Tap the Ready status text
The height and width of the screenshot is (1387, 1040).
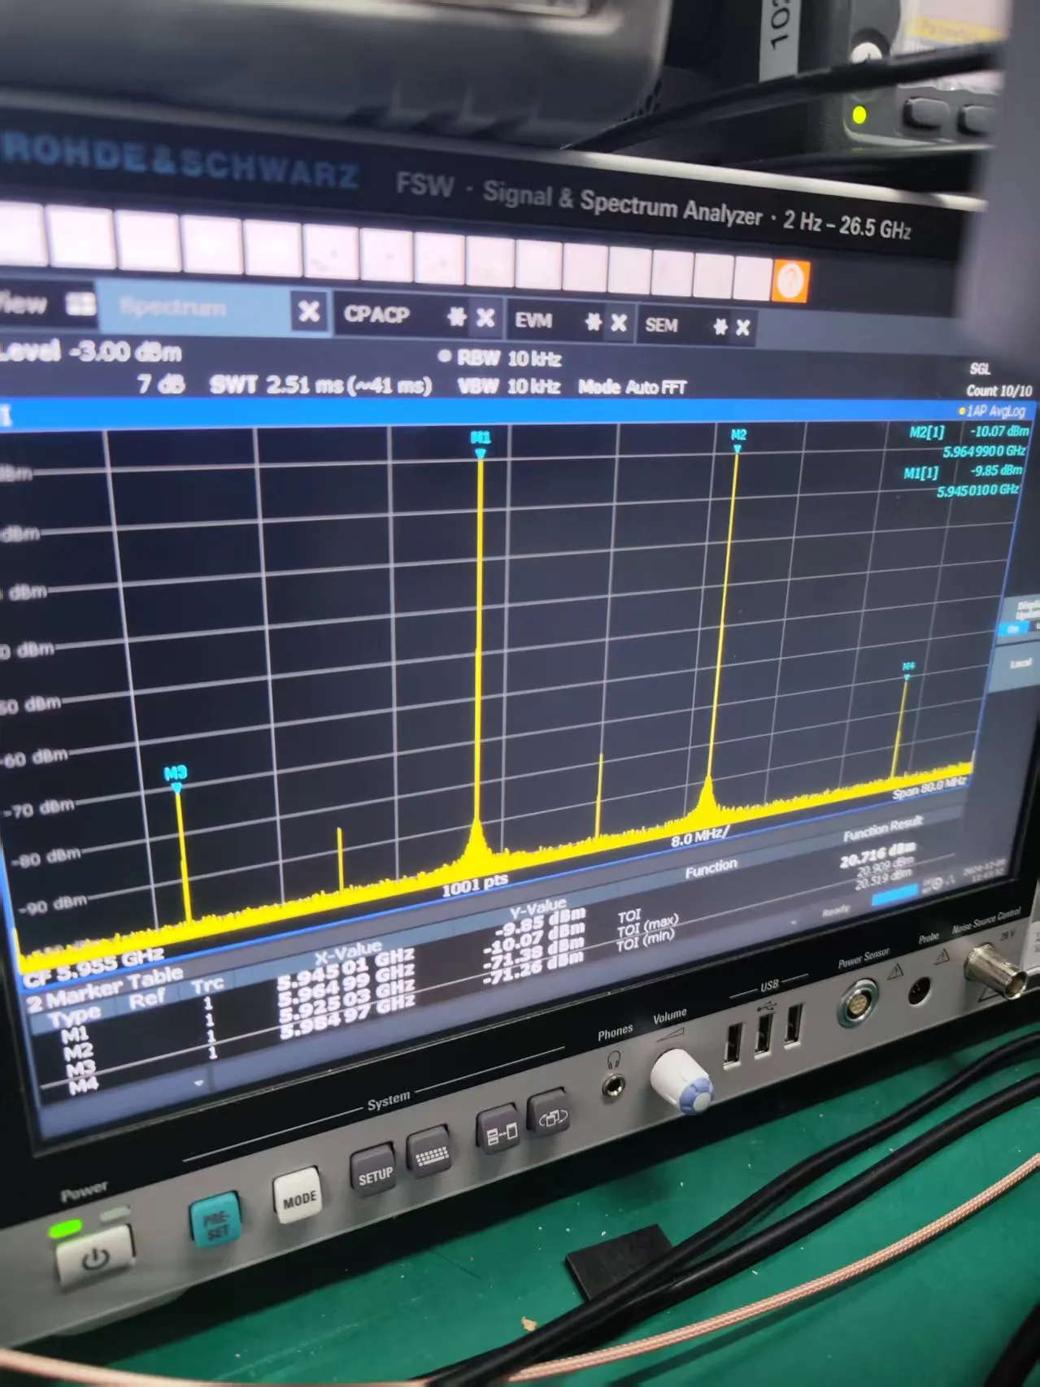836,910
